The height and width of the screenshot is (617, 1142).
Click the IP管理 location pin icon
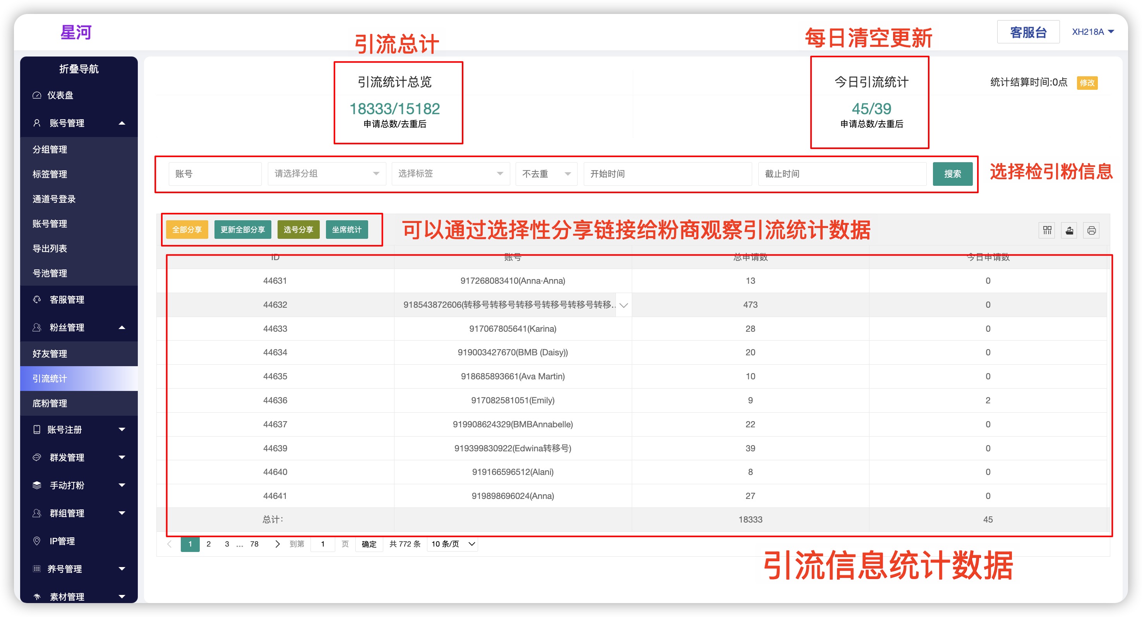click(x=37, y=541)
